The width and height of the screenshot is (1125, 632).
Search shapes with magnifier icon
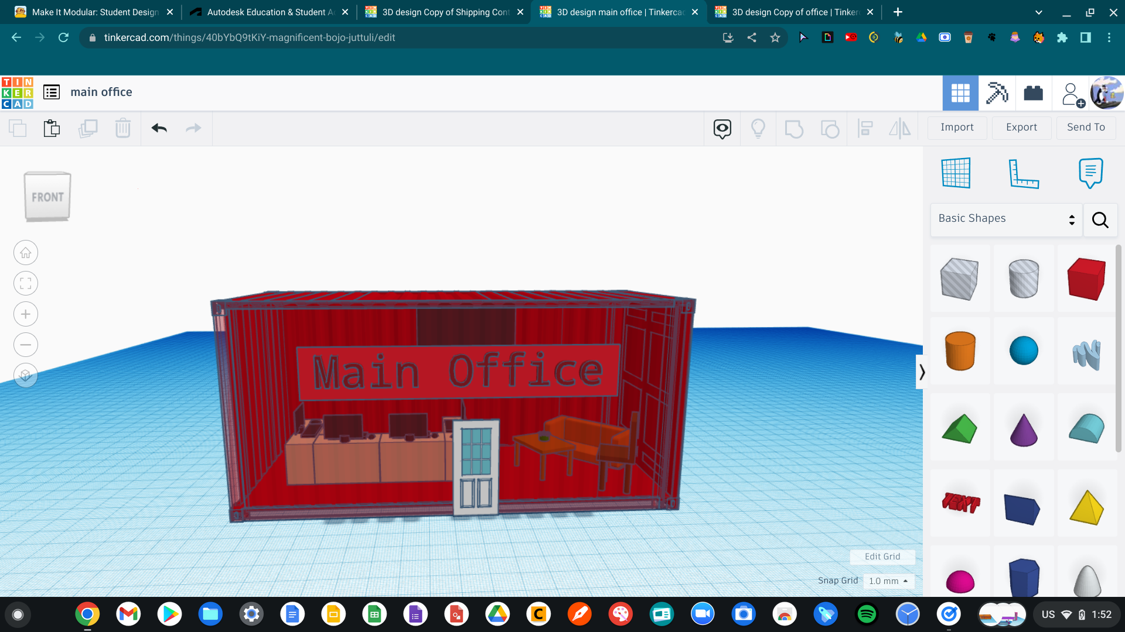1100,220
